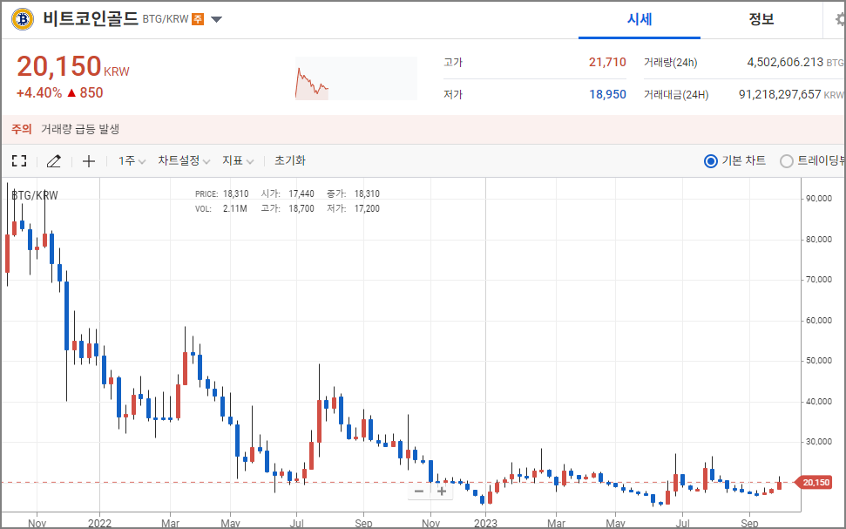Click the BTG/KRW chart label
The width and height of the screenshot is (846, 529).
[35, 195]
